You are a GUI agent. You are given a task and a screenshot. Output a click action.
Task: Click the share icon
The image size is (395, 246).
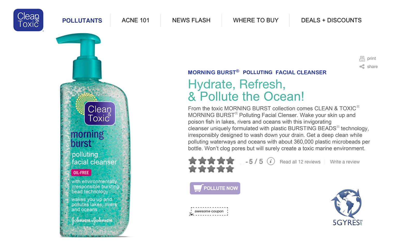click(362, 66)
